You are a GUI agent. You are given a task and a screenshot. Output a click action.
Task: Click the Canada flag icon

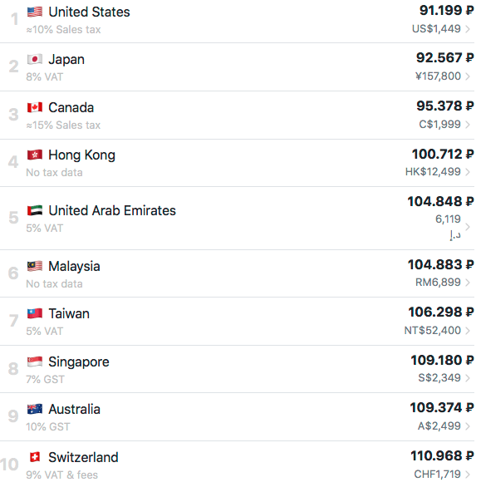pos(35,107)
